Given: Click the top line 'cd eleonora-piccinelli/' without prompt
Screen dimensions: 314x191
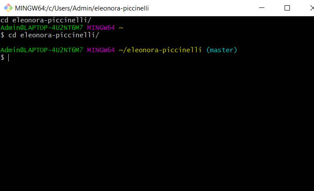Looking at the screenshot, I should (x=46, y=20).
